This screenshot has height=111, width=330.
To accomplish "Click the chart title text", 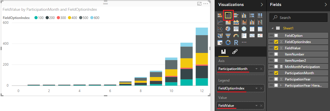I will (x=50, y=10).
